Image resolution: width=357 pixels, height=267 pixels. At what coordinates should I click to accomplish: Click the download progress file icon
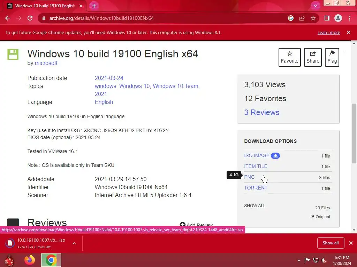click(10, 243)
